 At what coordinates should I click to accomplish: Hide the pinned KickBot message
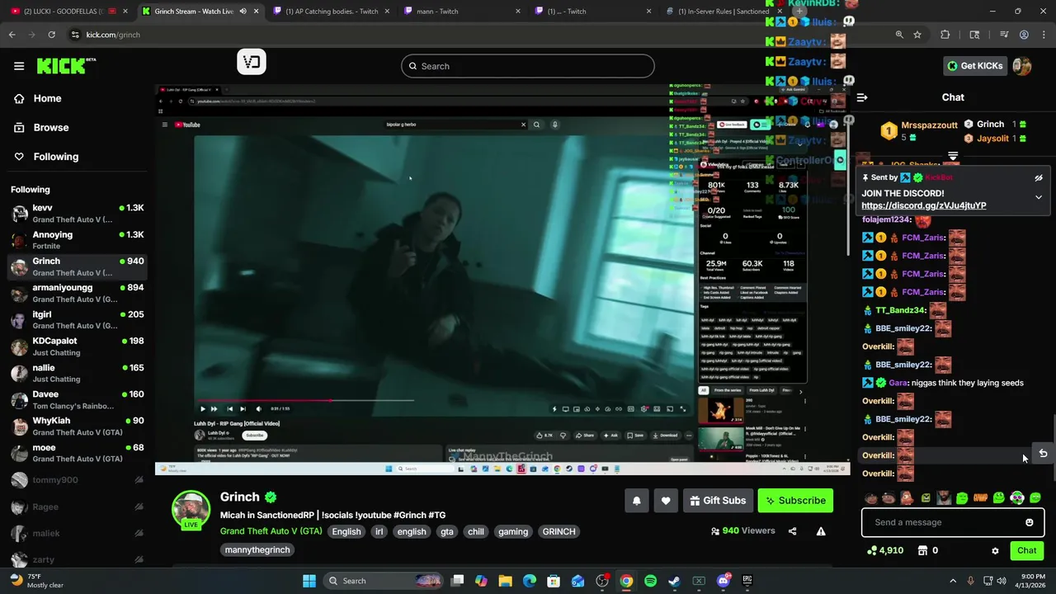1039,177
